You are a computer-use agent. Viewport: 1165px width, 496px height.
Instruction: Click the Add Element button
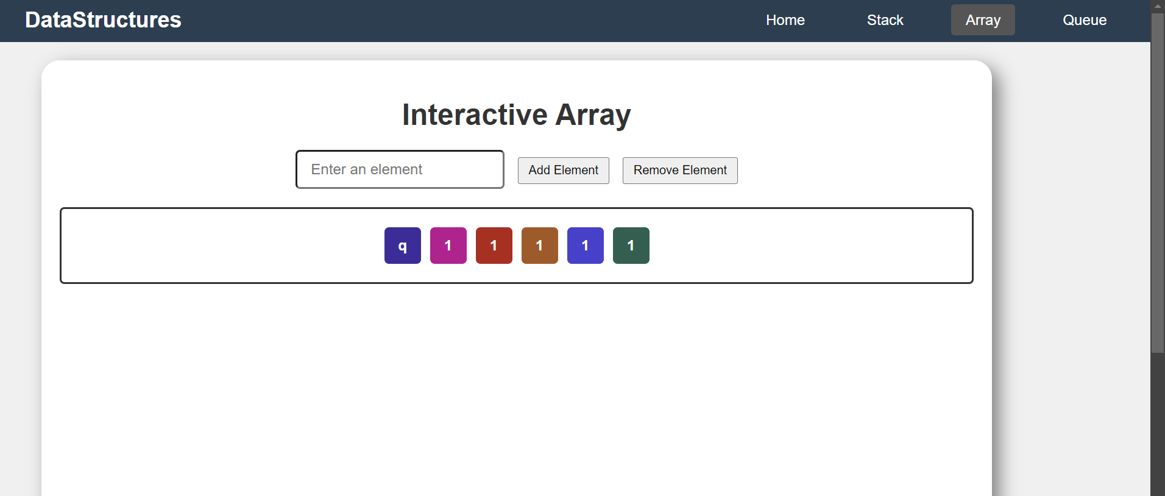coord(564,170)
